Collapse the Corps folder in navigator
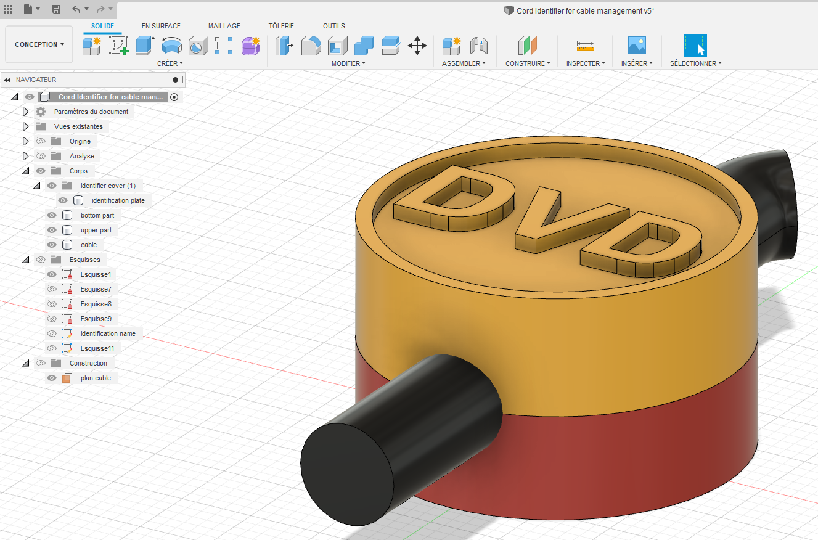Viewport: 818px width, 540px height. pos(25,171)
